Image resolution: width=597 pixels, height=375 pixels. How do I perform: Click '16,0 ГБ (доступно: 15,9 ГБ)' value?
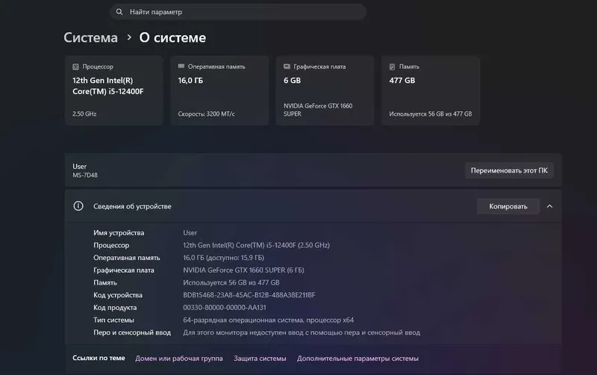[x=223, y=258]
